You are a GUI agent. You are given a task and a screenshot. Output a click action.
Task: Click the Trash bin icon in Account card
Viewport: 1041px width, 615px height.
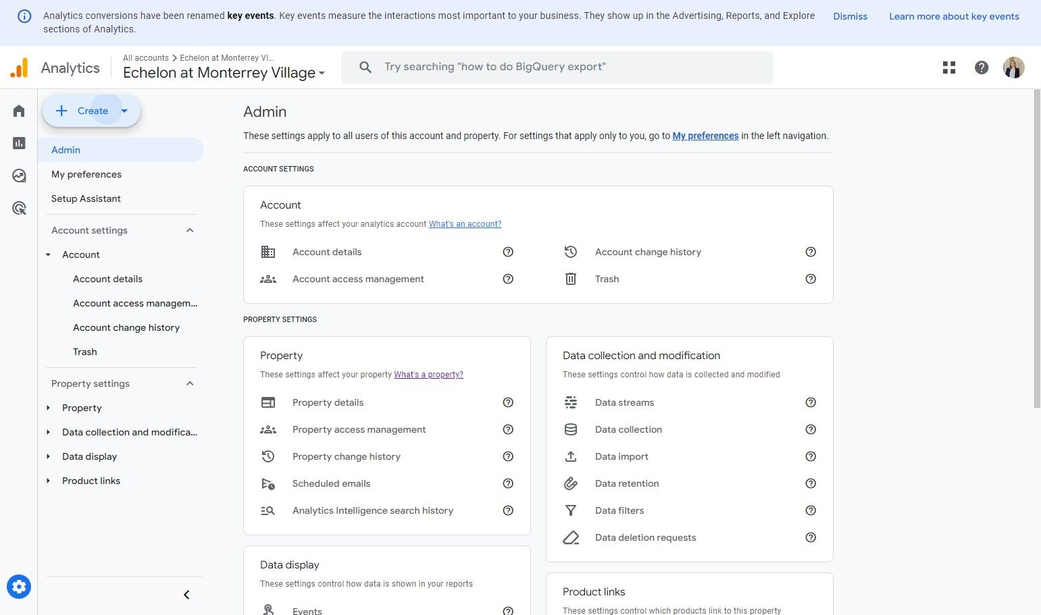[571, 279]
